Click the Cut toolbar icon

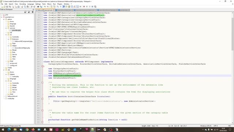coord(22,7)
